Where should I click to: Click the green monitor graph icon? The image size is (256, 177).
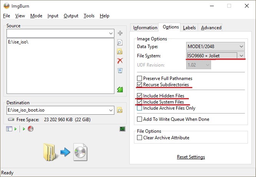click(122, 129)
